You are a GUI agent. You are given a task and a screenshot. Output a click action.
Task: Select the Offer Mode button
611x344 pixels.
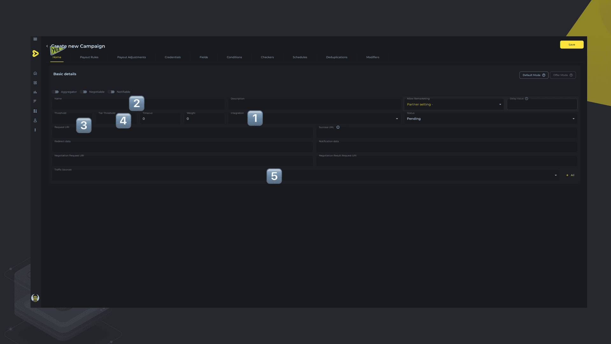point(563,75)
